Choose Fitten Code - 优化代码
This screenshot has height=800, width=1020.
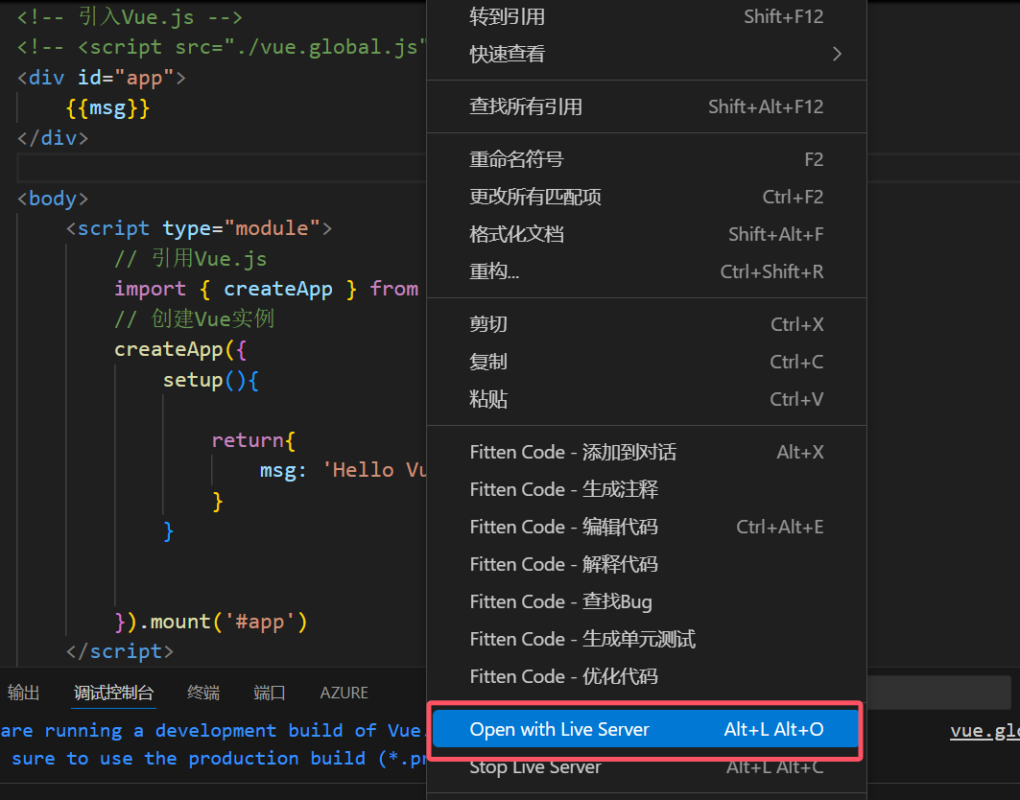click(x=646, y=676)
